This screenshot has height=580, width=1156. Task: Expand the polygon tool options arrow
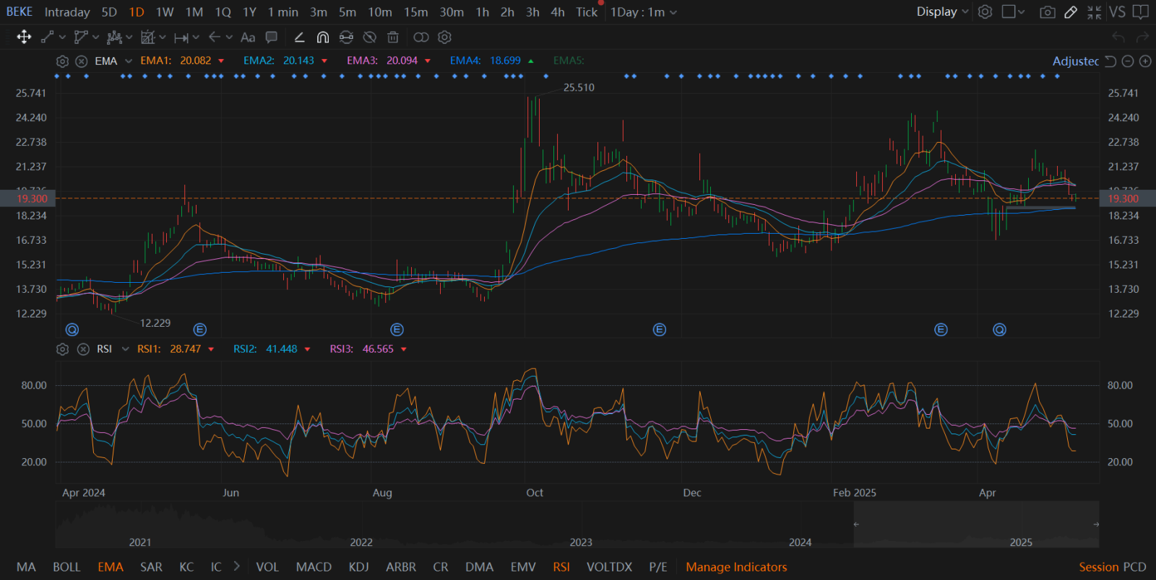pos(96,37)
